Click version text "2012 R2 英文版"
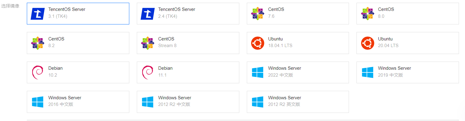 tap(284, 104)
